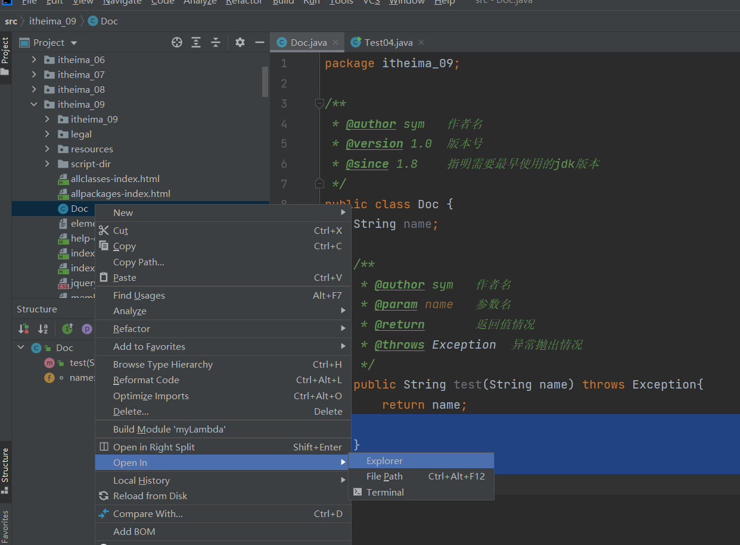Hide the Project panel with the minus icon
Screen dimensions: 740x545
259,42
